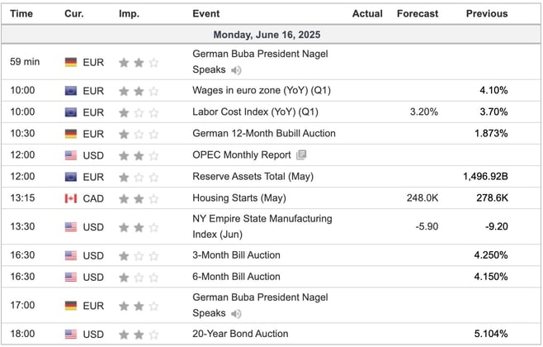The image size is (543, 347).
Task: Click the EU flag in the Labor Cost Index row
Action: 71,112
